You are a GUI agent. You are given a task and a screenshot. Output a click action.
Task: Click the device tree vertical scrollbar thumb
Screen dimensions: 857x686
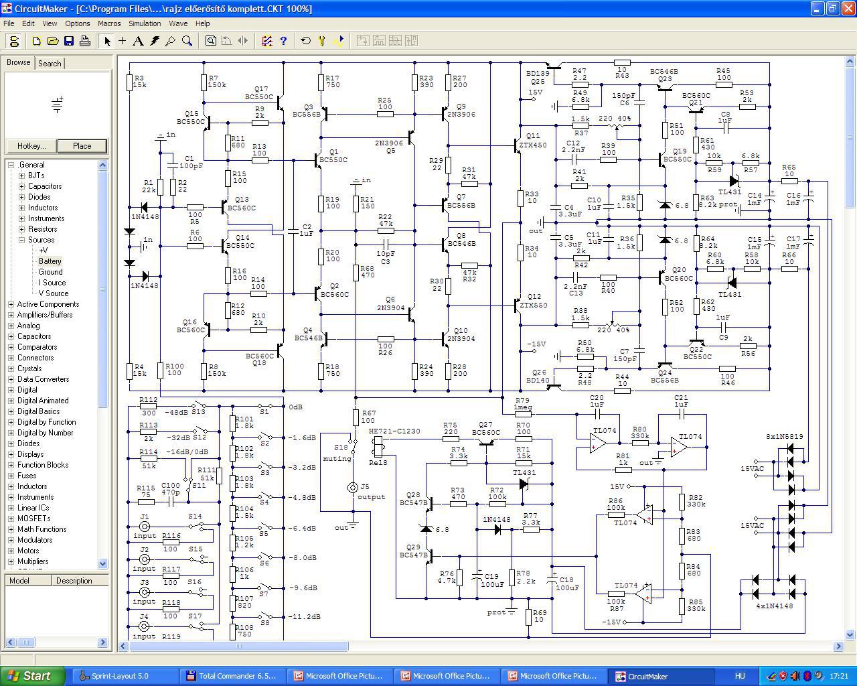103,288
